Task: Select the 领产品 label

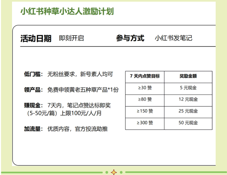Action: [x=33, y=90]
